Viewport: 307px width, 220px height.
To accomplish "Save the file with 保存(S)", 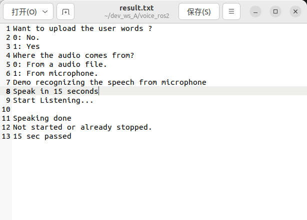I will (x=199, y=11).
